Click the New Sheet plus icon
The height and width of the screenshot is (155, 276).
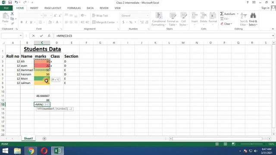pyautogui.click(x=44, y=139)
